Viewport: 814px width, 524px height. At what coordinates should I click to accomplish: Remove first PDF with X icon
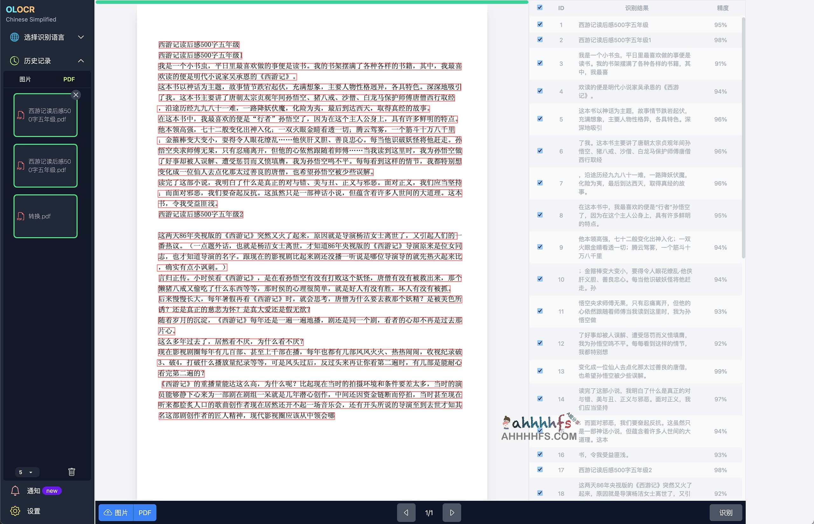tap(76, 95)
